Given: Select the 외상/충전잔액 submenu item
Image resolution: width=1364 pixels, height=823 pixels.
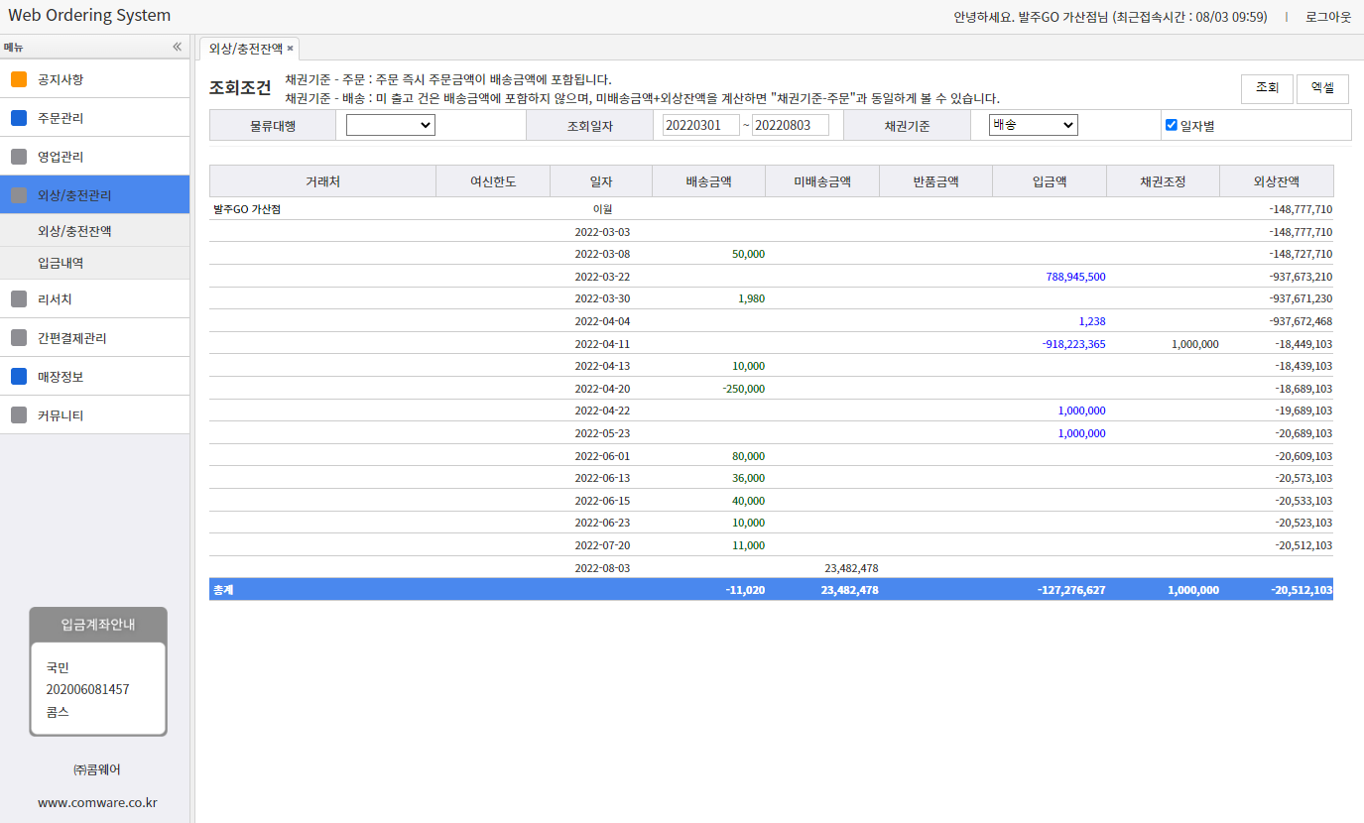Looking at the screenshot, I should (74, 231).
